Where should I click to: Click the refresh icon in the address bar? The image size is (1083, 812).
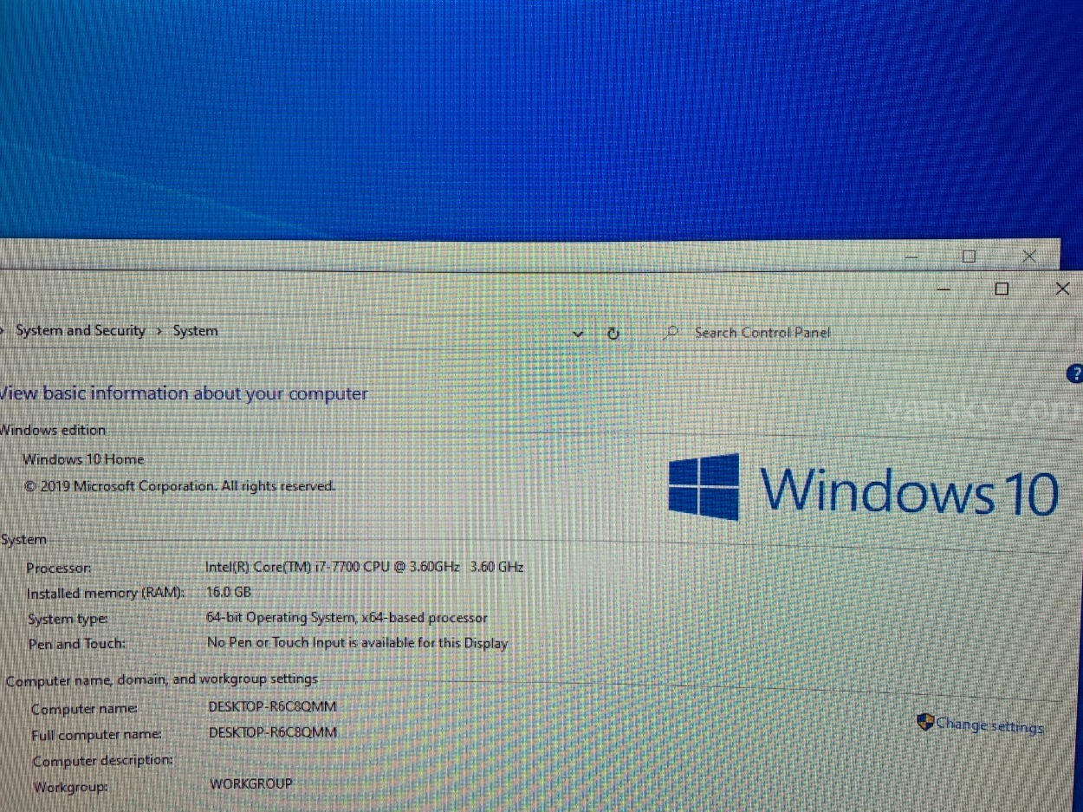pos(613,333)
